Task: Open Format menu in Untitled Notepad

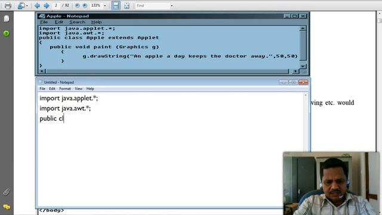Action: click(x=65, y=89)
